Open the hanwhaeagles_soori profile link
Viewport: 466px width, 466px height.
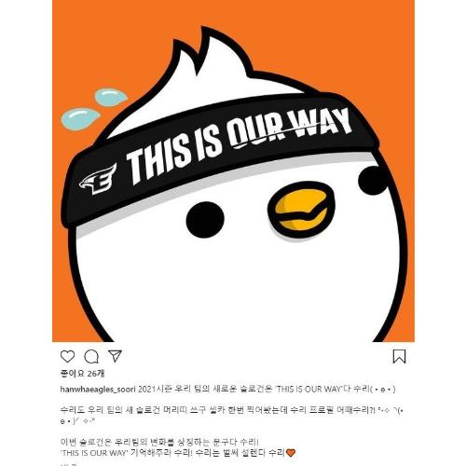(98, 390)
